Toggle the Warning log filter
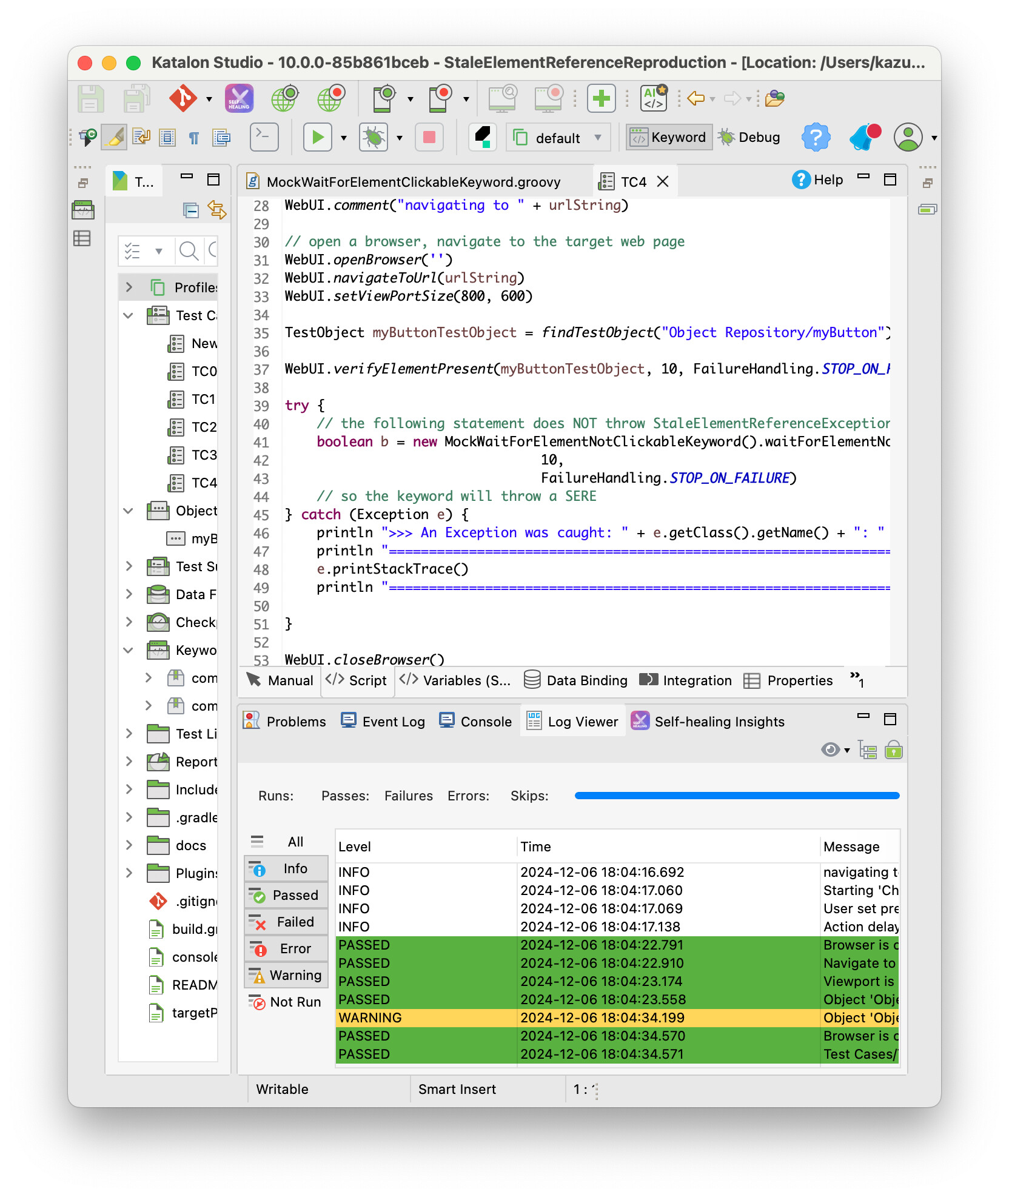 [286, 976]
